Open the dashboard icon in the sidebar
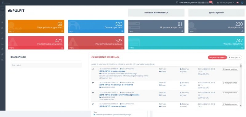This screenshot has height=117, width=246. tap(2, 28)
